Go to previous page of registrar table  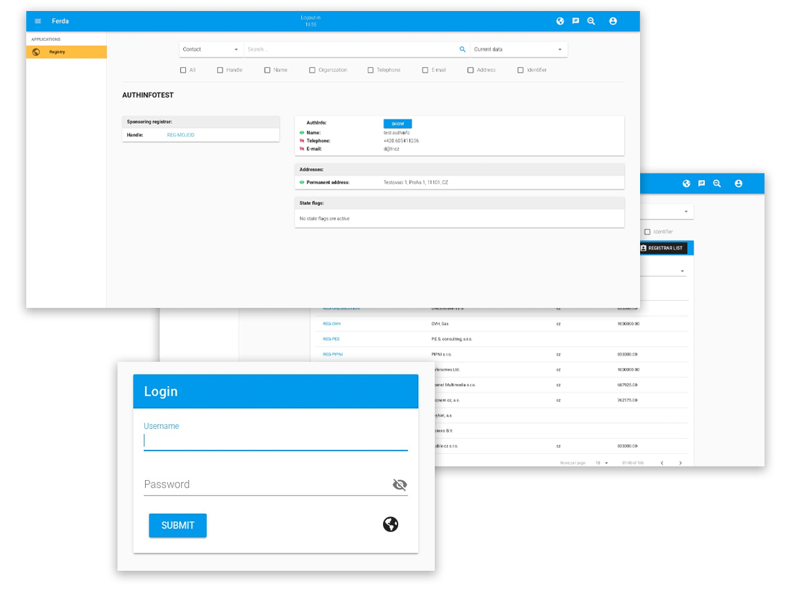point(662,463)
